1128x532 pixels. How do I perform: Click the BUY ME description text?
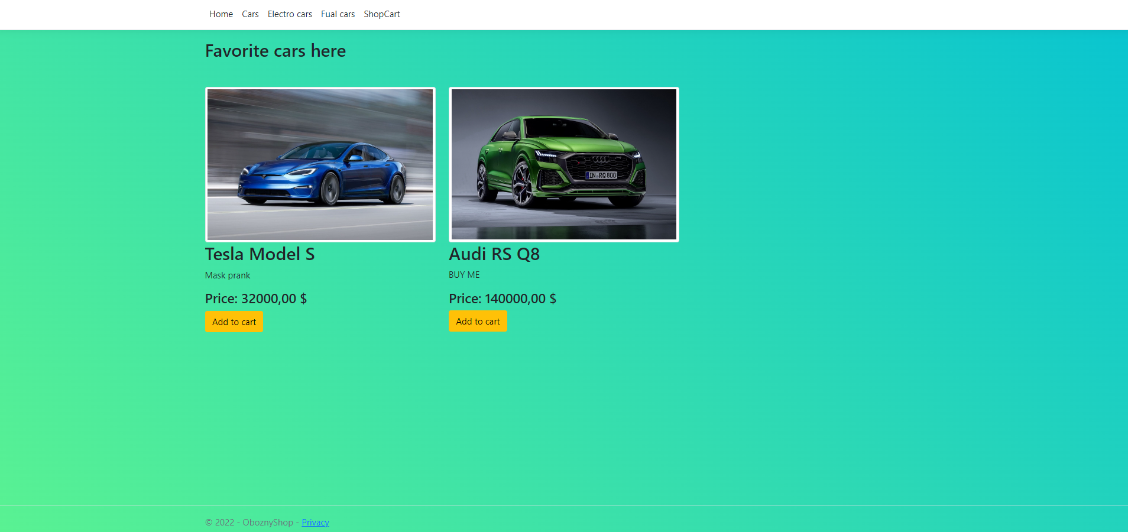point(463,274)
